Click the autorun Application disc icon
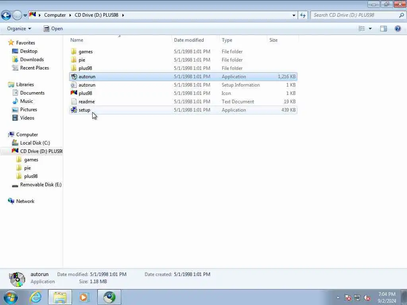Image resolution: width=407 pixels, height=305 pixels. click(x=74, y=77)
